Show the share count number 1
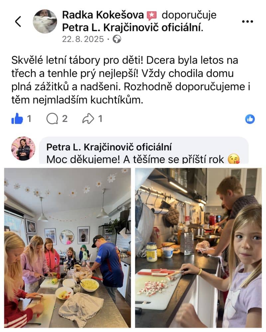Screen dimensions: 266x332 tap(100, 119)
